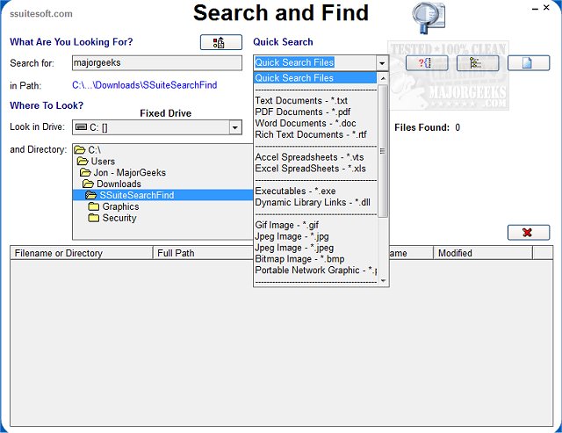Select the Security folder name
The image size is (562, 433).
119,218
